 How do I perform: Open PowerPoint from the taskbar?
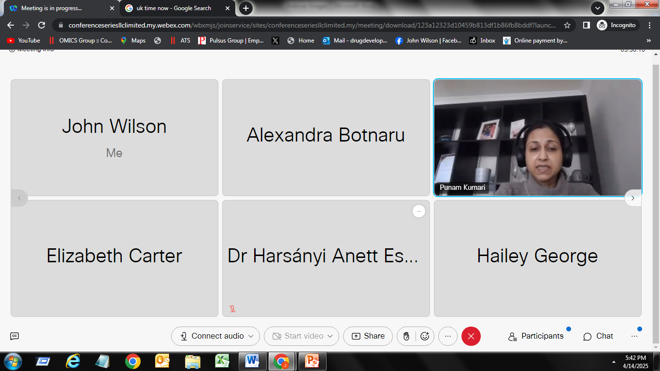click(313, 361)
